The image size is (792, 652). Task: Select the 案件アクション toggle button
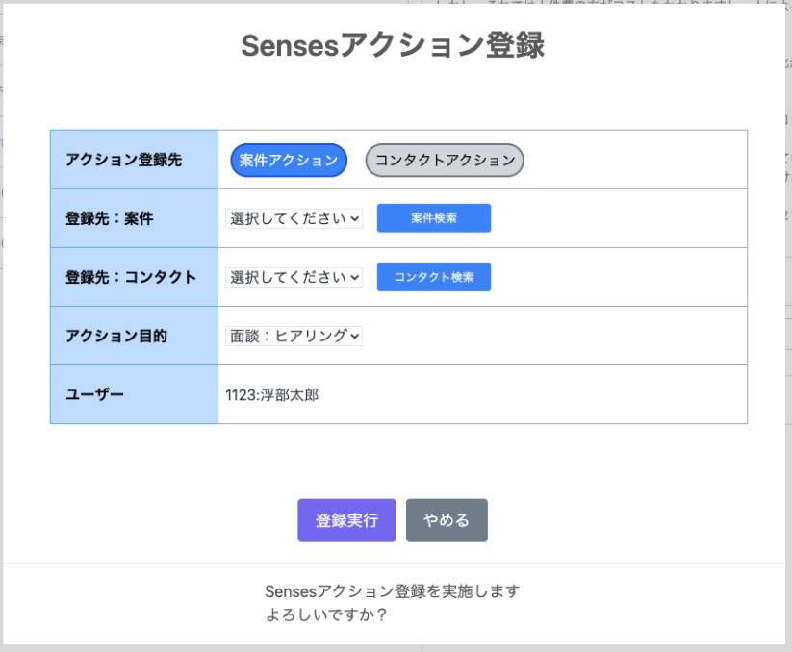click(x=288, y=161)
